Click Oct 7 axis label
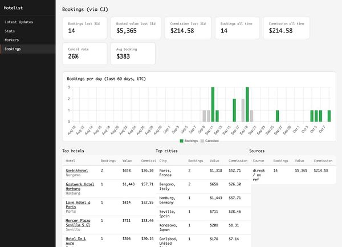This screenshot has width=342, height=247. tap(321, 129)
